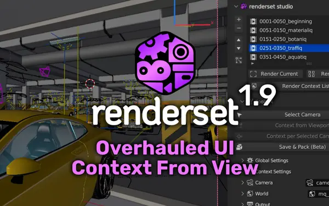Select 0001-0050_beginning context
Image resolution: width=329 pixels, height=206 pixels.
289,21
